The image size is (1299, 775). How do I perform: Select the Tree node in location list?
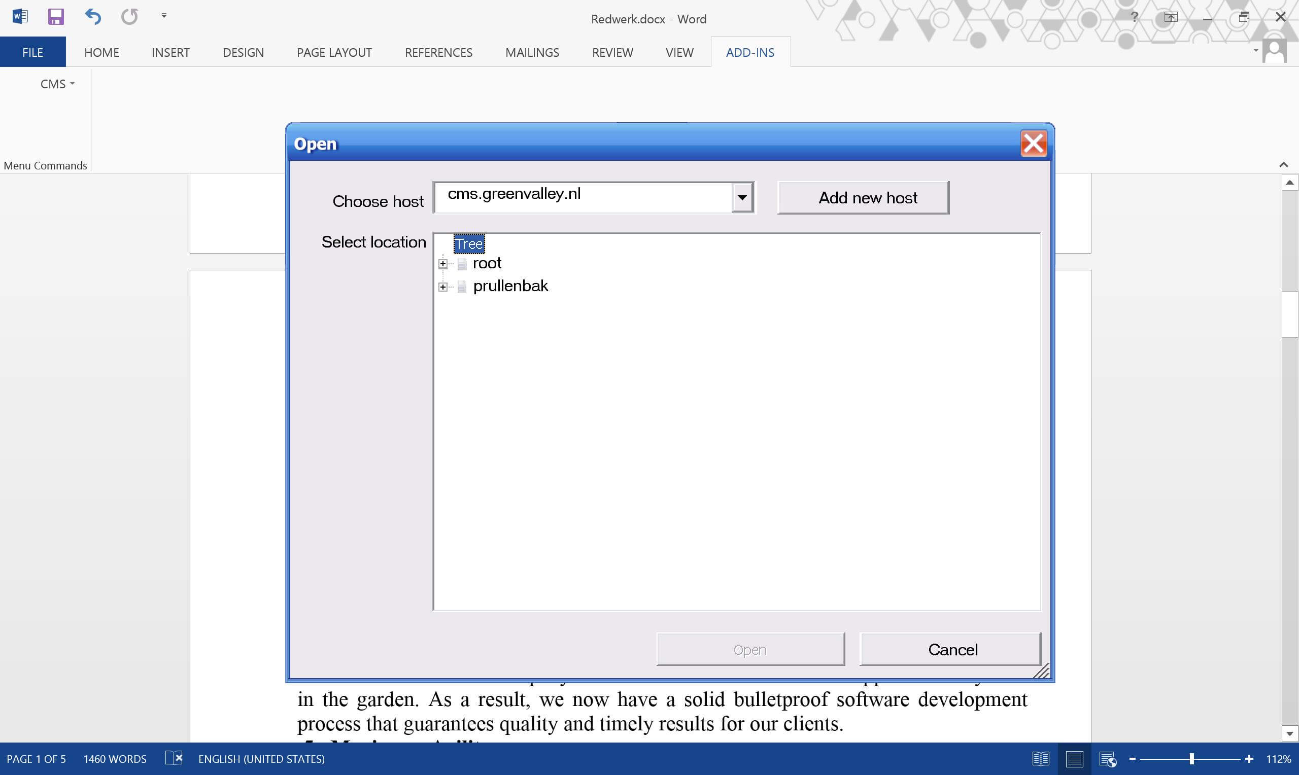[468, 243]
